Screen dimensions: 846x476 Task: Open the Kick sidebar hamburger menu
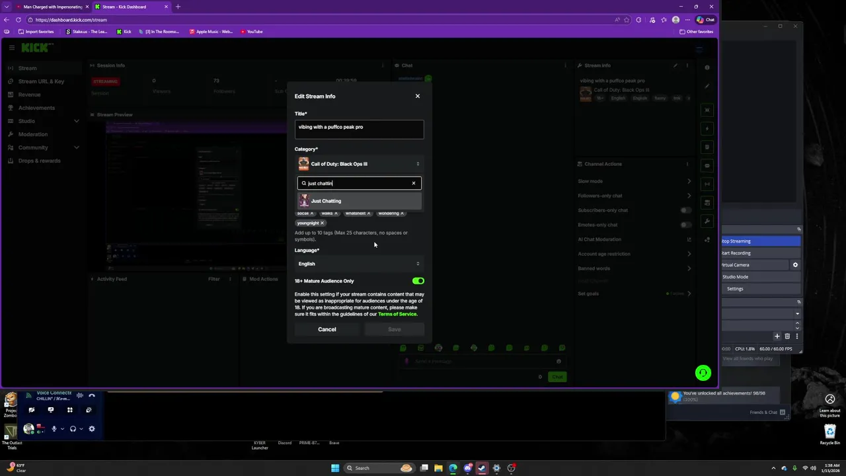point(12,48)
